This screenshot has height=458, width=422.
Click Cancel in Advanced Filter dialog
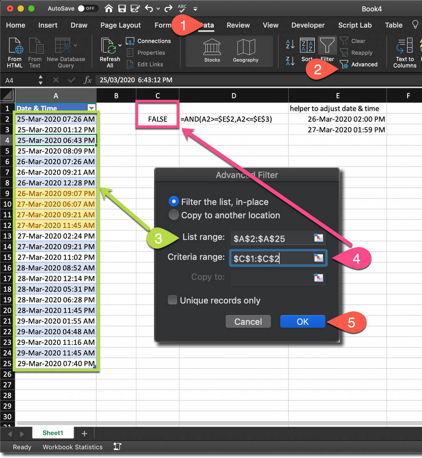click(x=248, y=321)
